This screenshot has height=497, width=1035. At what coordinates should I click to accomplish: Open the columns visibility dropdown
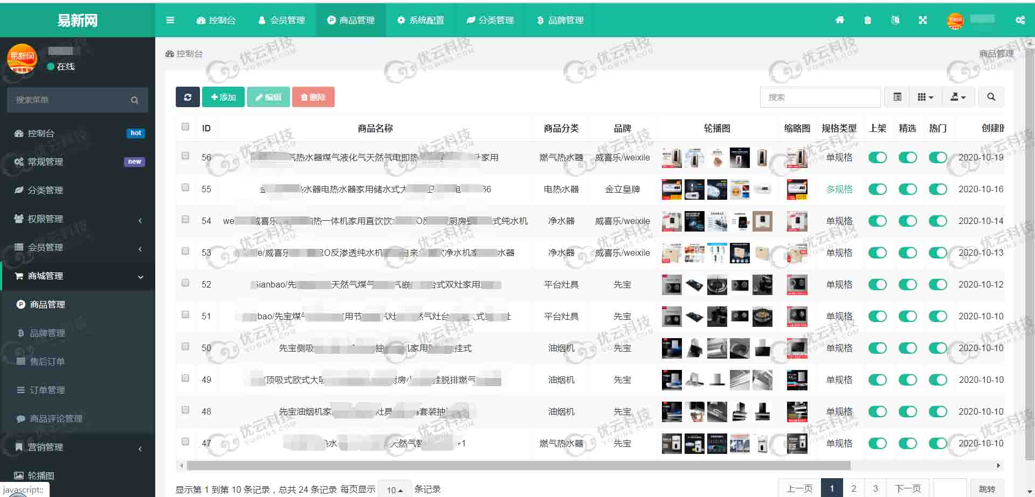coord(925,97)
